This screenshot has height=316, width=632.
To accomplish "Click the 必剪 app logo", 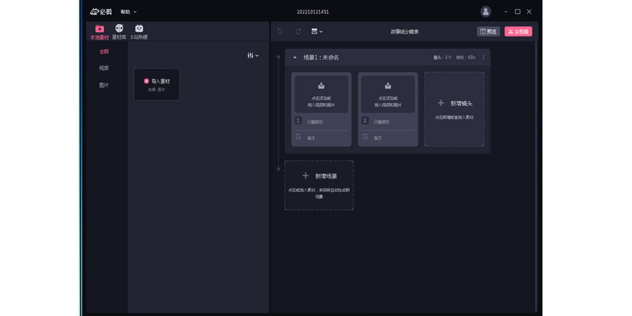I will tap(101, 12).
